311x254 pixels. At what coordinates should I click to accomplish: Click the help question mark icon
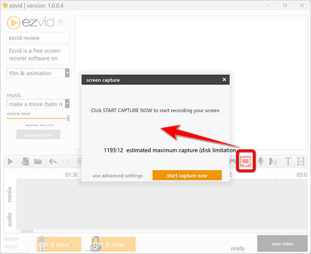(x=61, y=22)
